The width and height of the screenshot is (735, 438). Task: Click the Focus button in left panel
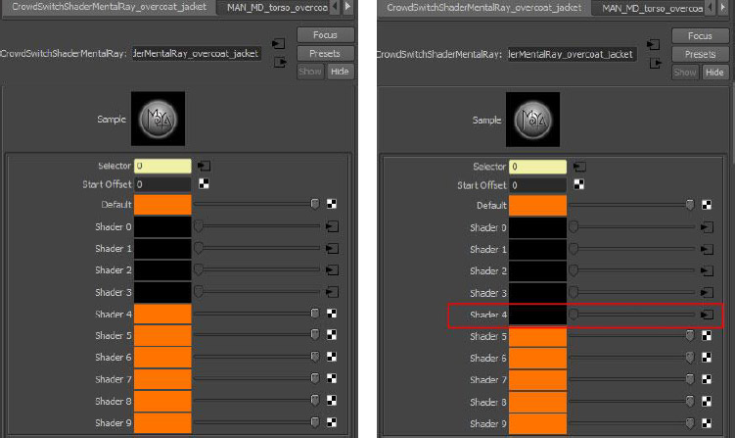tap(325, 34)
